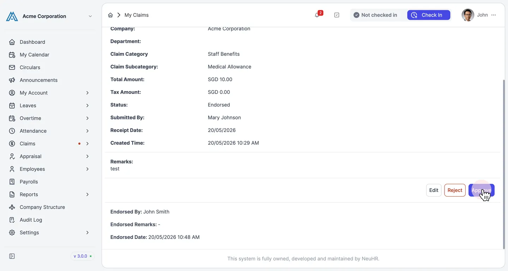This screenshot has height=271, width=508.
Task: Expand the Claims submenu chevron
Action: tap(87, 144)
